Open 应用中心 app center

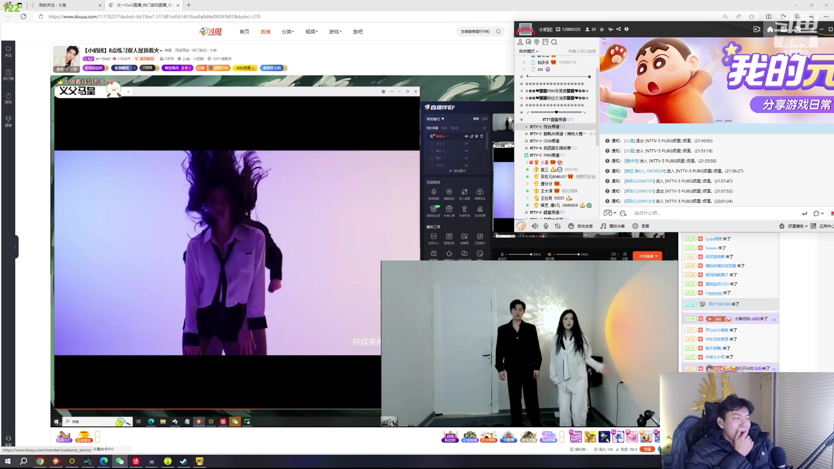coord(822,226)
